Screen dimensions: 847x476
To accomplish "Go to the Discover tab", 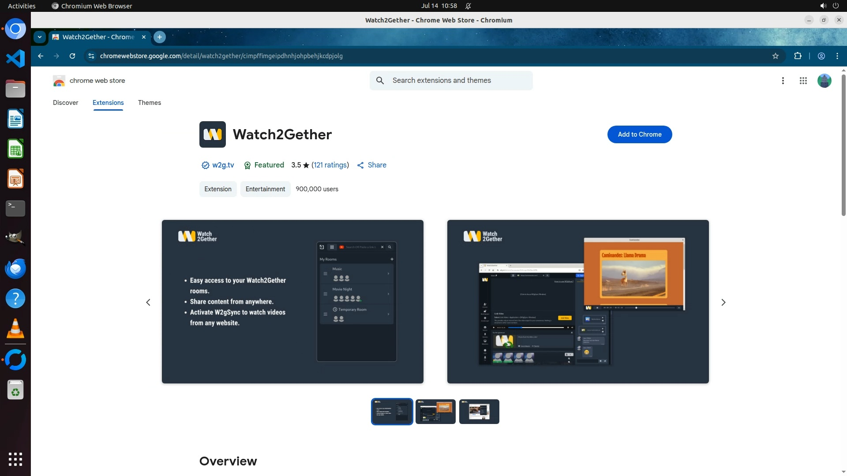I will (x=65, y=103).
